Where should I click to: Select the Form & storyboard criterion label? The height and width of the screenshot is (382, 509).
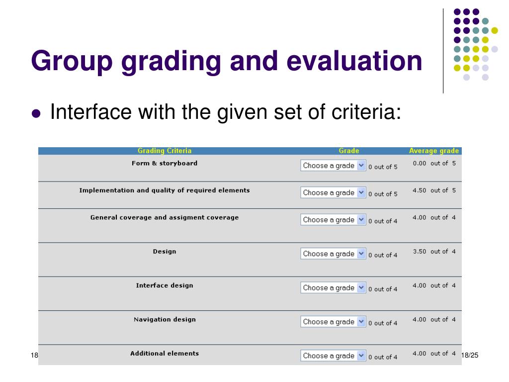165,163
